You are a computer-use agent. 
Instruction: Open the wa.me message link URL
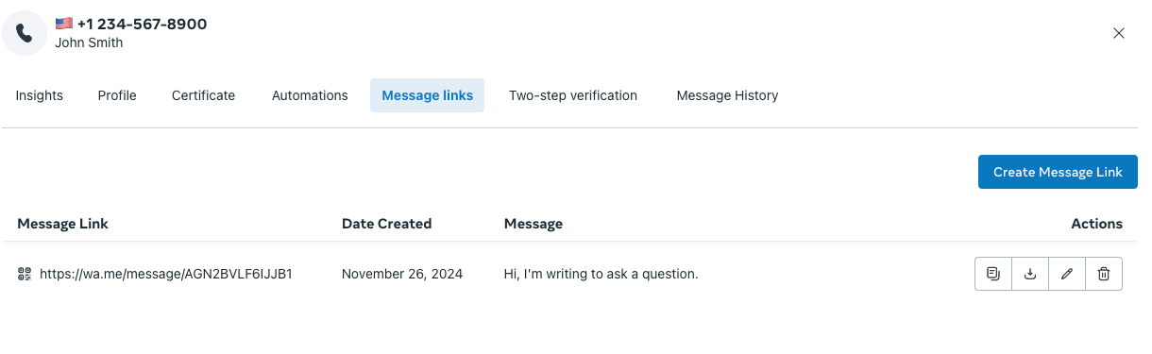[x=166, y=275]
